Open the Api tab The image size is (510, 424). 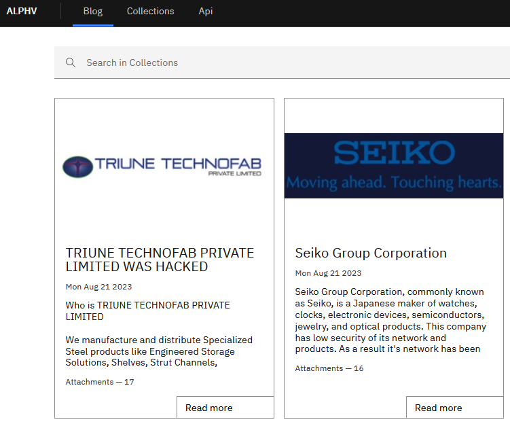click(206, 12)
